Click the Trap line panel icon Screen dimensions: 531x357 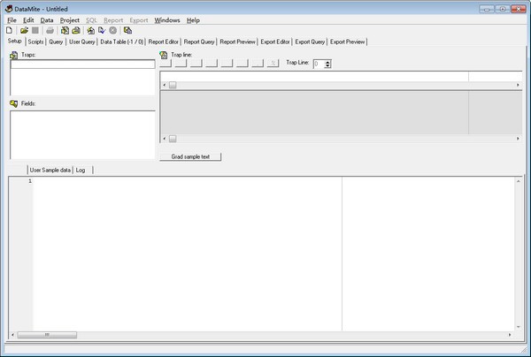point(164,55)
